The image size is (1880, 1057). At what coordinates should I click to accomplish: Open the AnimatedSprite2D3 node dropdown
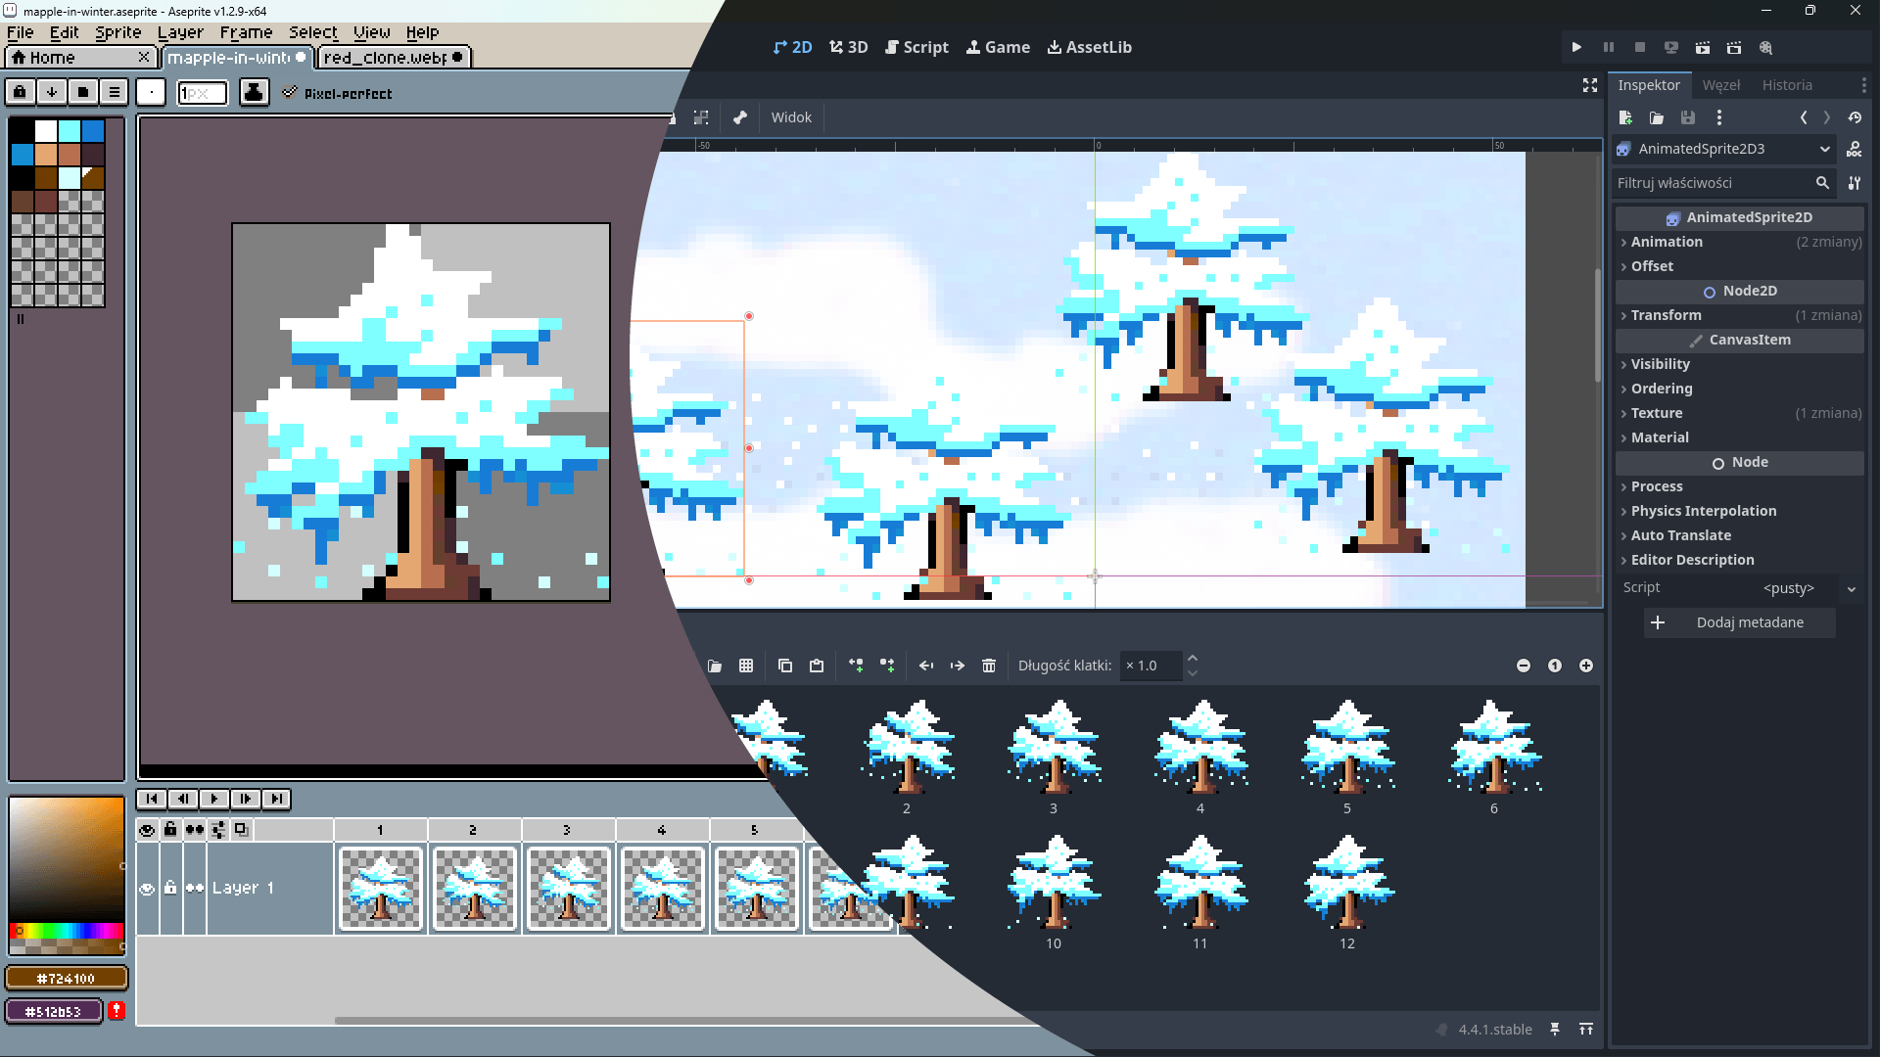[x=1825, y=149]
